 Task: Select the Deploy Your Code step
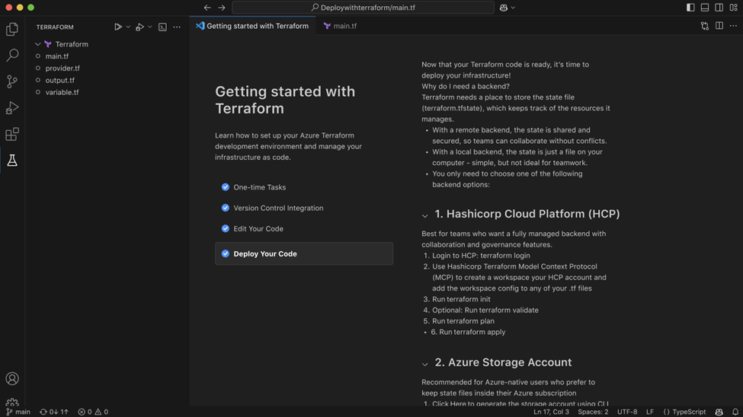click(x=304, y=253)
